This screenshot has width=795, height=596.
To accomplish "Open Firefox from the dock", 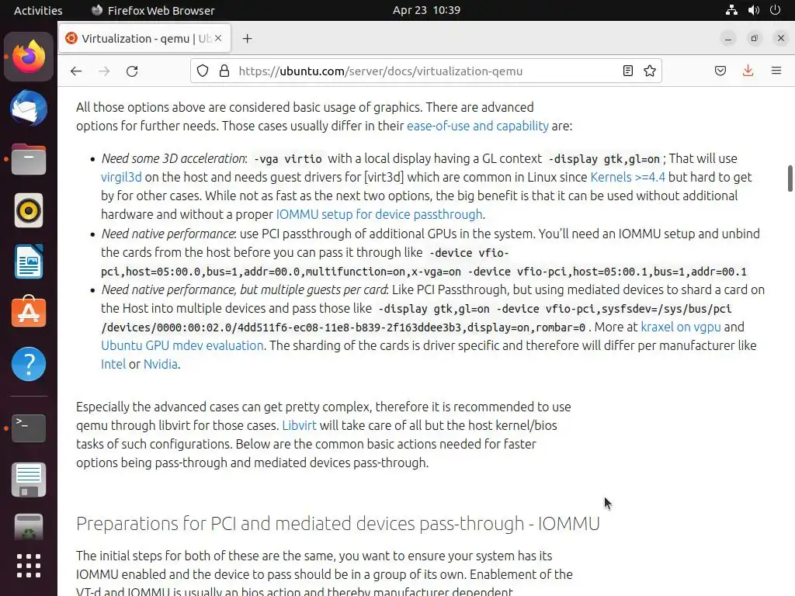I will [x=29, y=57].
